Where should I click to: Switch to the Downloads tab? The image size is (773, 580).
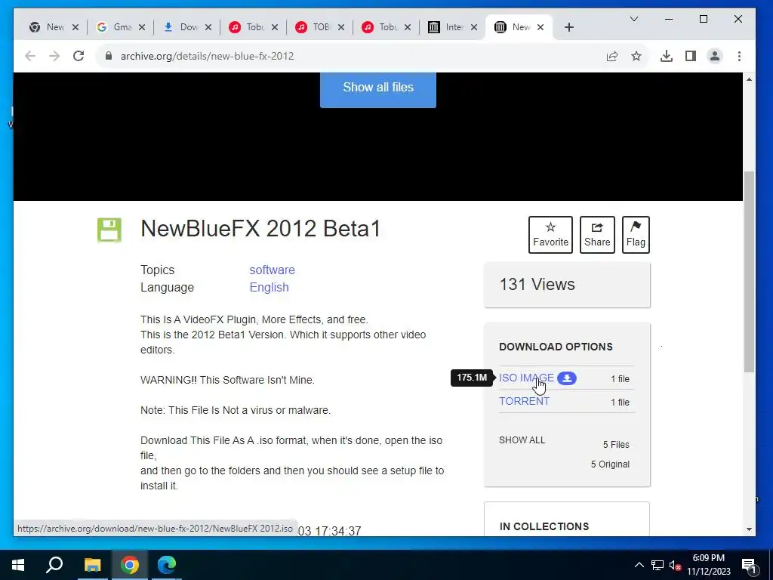pos(186,27)
